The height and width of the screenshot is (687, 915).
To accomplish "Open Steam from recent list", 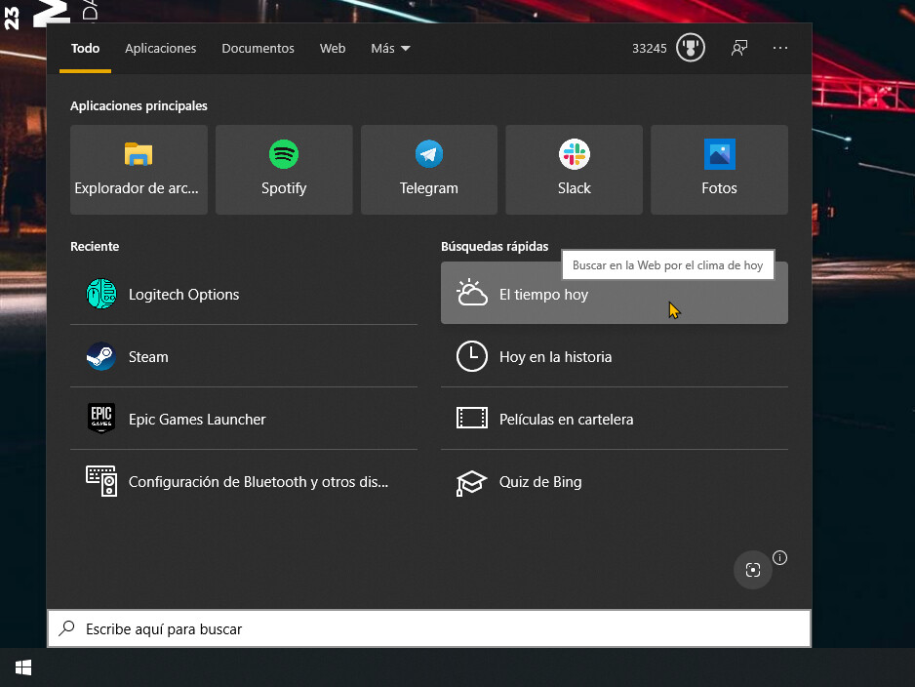I will [244, 356].
